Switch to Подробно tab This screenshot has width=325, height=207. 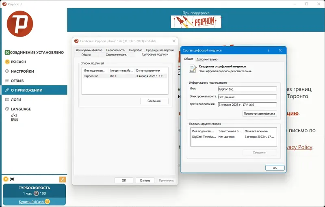tap(136, 50)
